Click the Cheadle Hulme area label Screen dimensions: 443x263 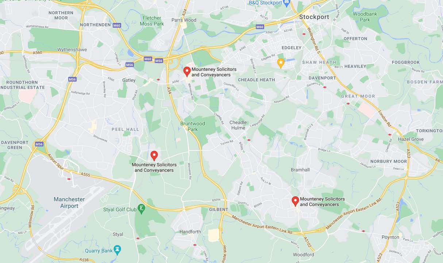tap(238, 125)
